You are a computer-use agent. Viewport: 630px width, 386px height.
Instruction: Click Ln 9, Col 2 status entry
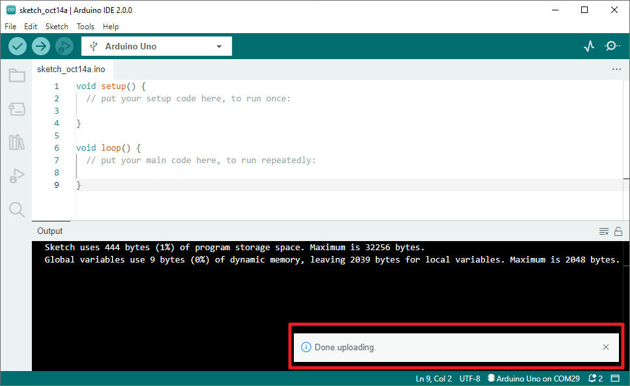tap(434, 379)
